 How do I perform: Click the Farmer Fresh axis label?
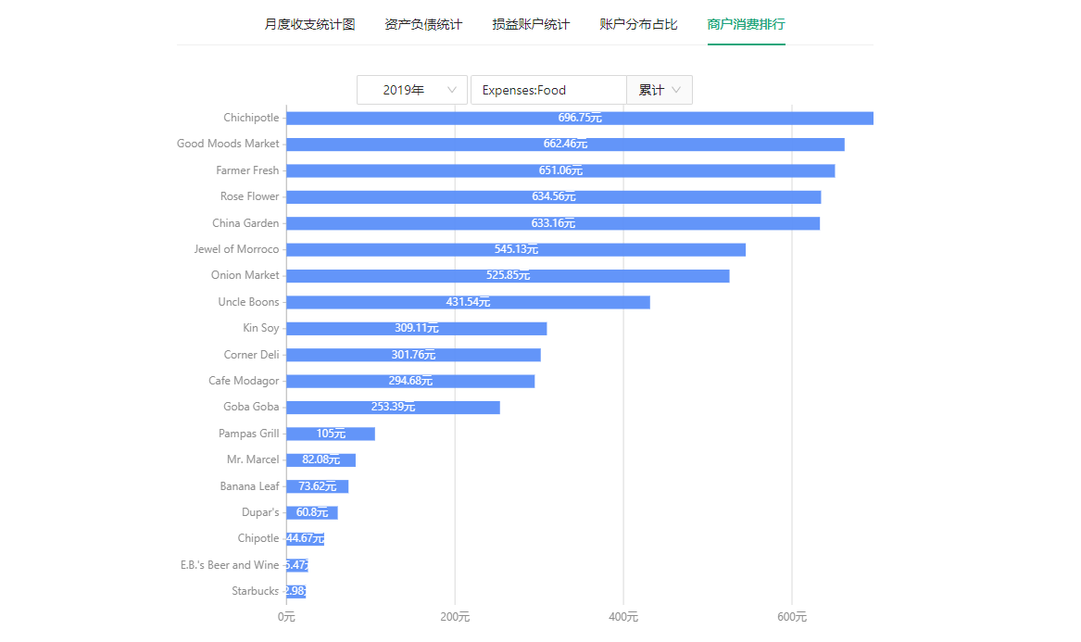pos(247,170)
